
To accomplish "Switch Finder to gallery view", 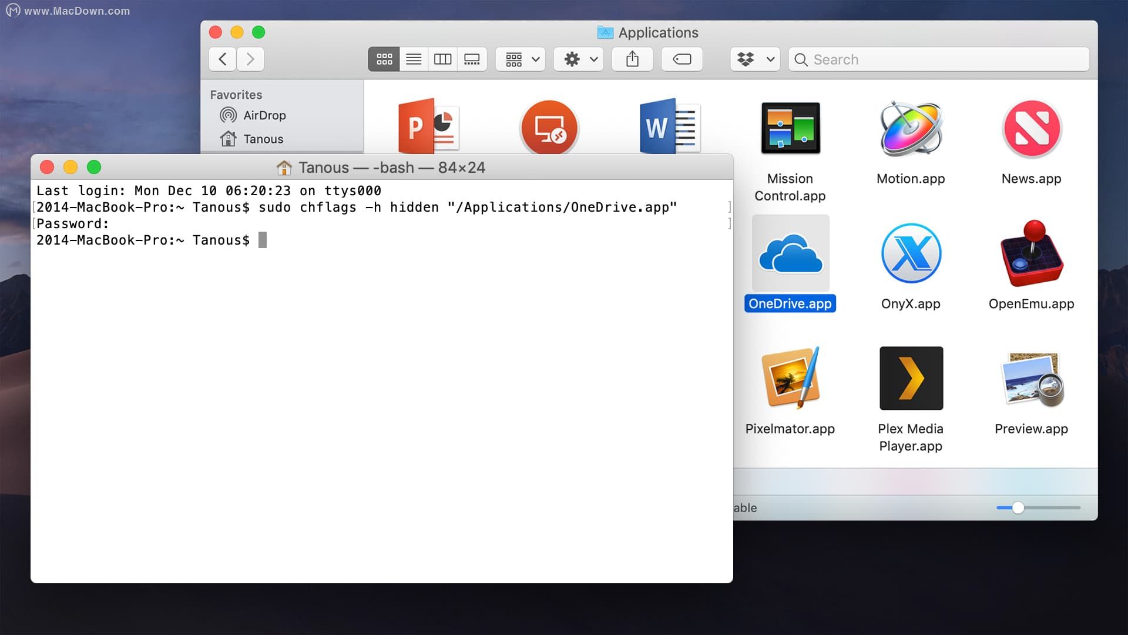I will 472,59.
